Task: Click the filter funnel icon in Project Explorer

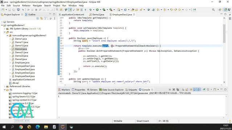Action: click(x=45, y=18)
